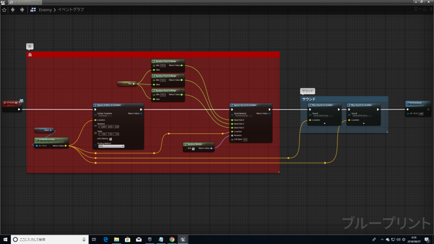The image size is (434, 244).
Task: Click the blueprint graph grid icon
Action: tap(33, 10)
